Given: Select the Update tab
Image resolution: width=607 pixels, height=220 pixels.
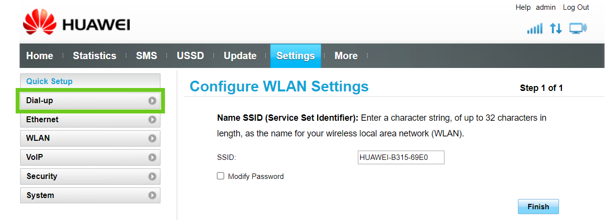Looking at the screenshot, I should tap(240, 56).
